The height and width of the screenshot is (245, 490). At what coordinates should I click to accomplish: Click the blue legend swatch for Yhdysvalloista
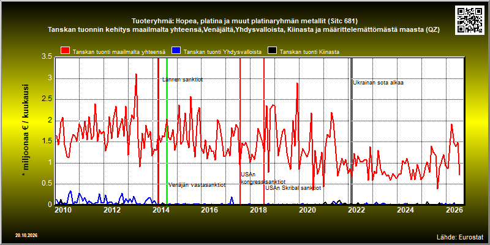point(177,51)
